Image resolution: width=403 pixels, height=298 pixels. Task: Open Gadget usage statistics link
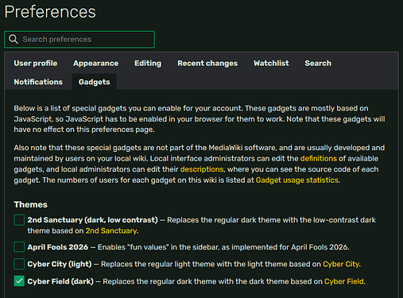point(297,180)
